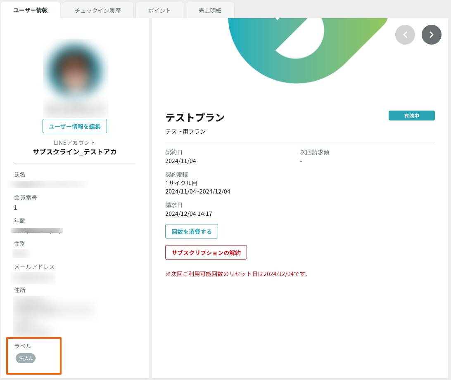
Task: Click the ユーザー情報を編集 button
Action: click(75, 126)
